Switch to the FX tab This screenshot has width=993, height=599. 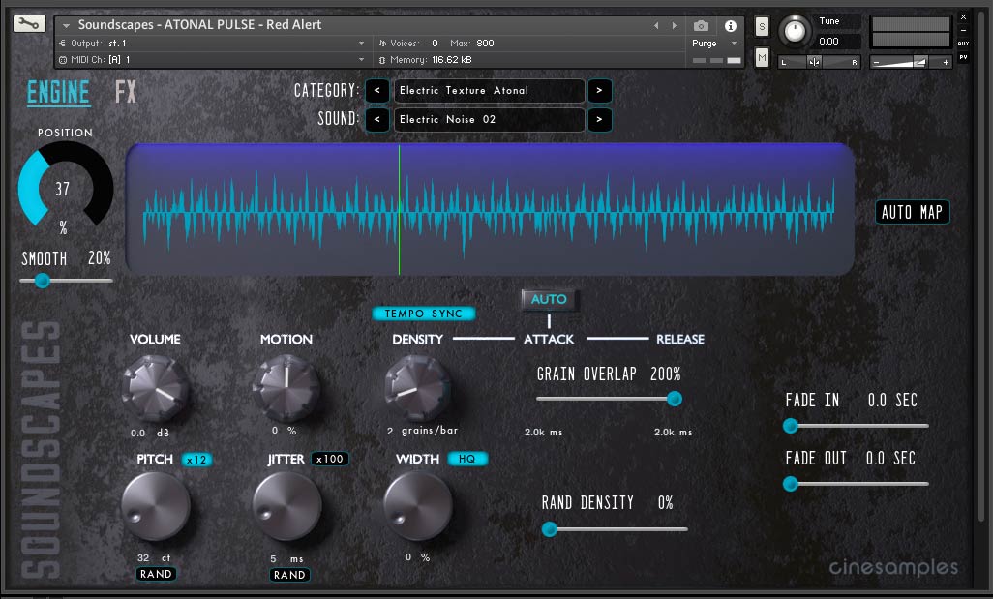[126, 93]
